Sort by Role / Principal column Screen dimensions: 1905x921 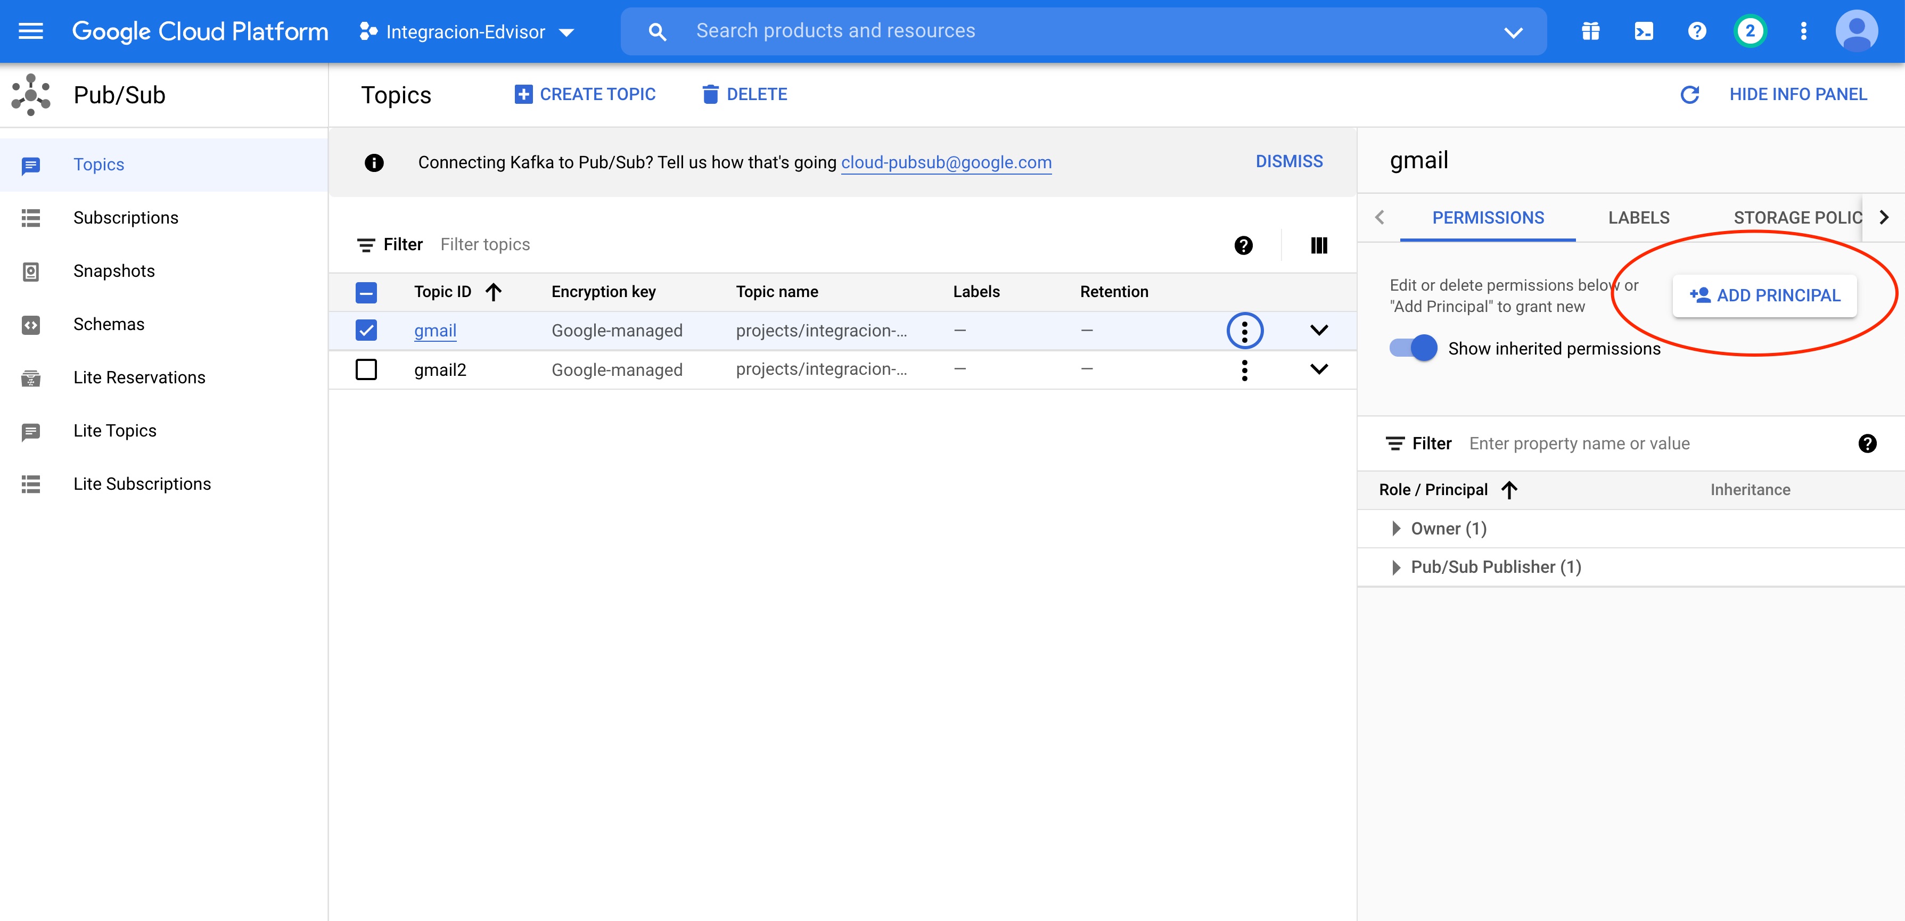click(x=1448, y=490)
